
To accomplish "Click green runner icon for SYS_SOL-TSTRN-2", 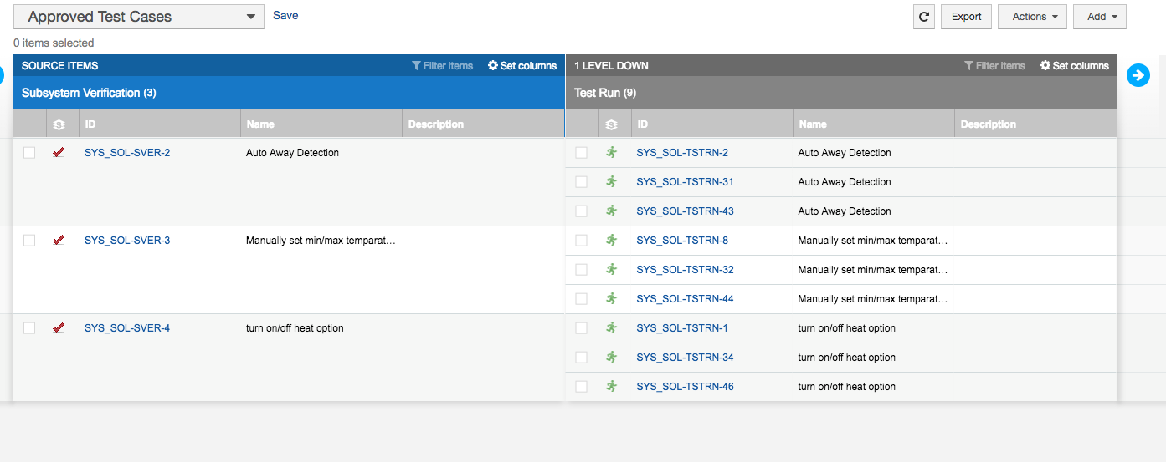I will pos(611,152).
